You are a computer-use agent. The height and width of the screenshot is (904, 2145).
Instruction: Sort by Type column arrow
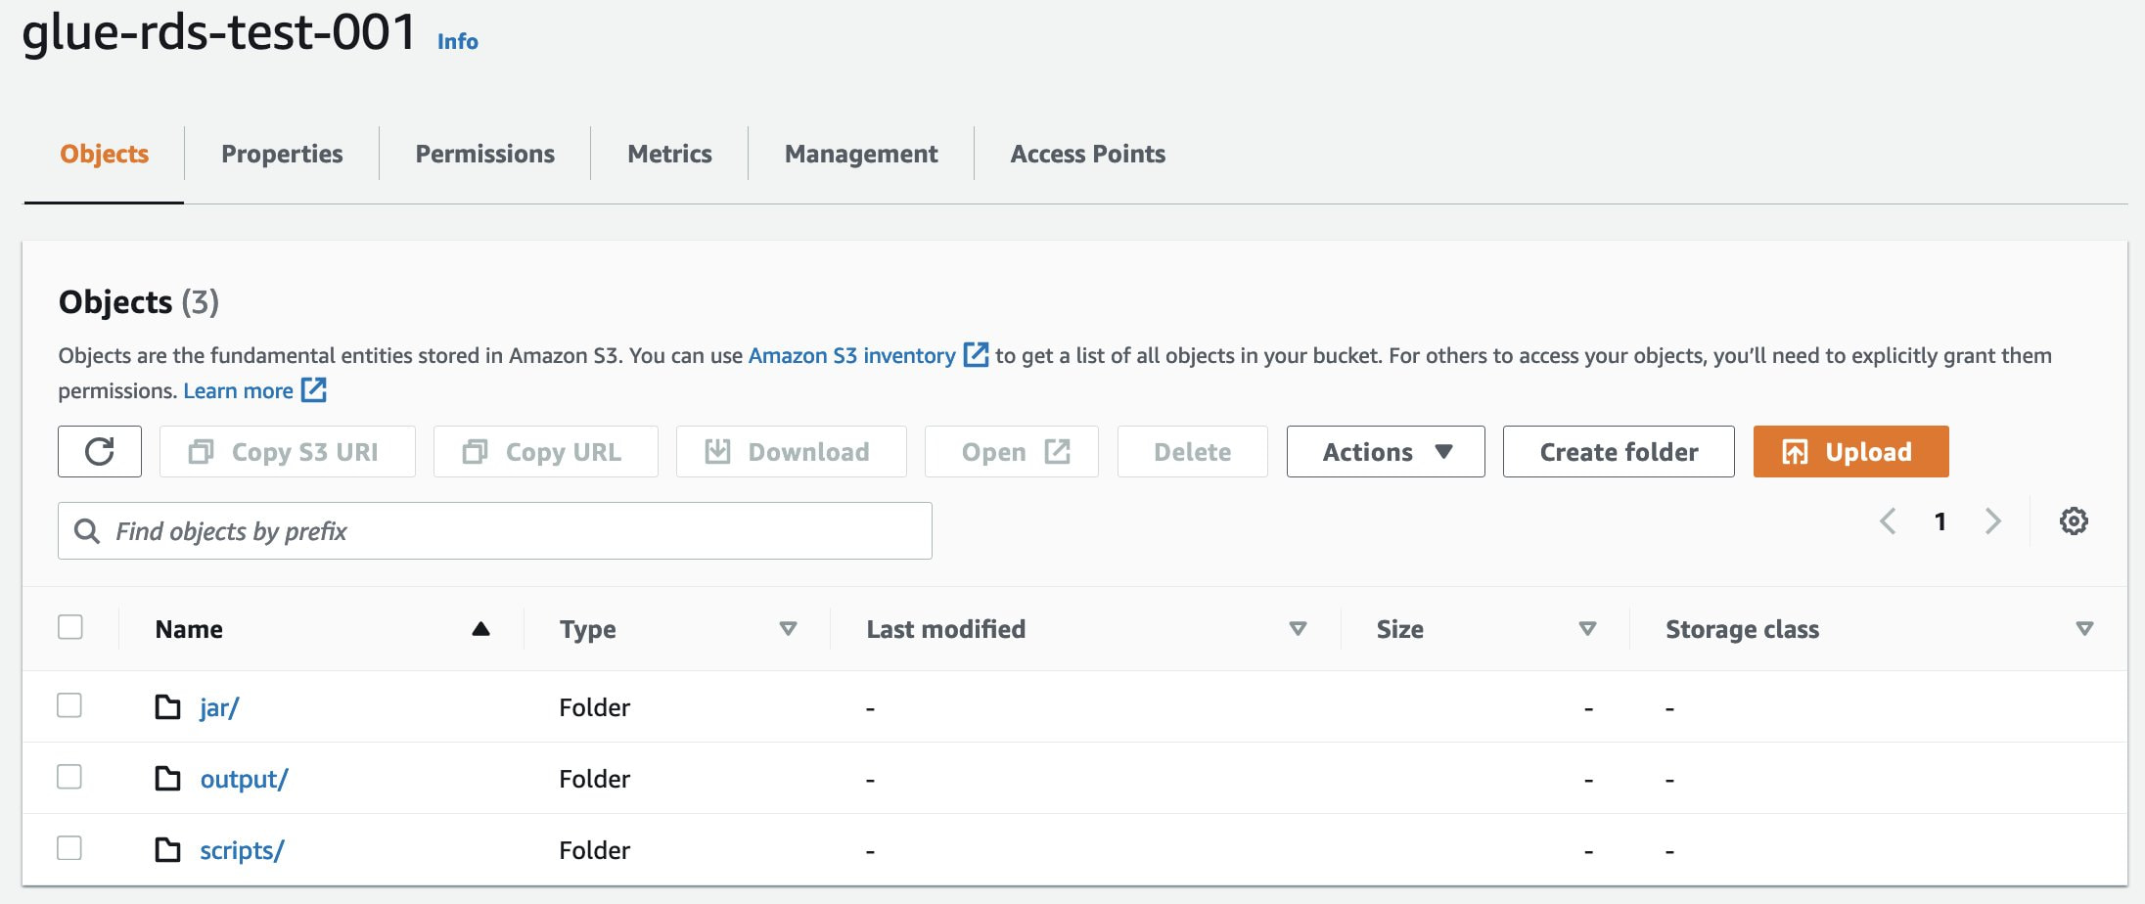click(x=788, y=629)
